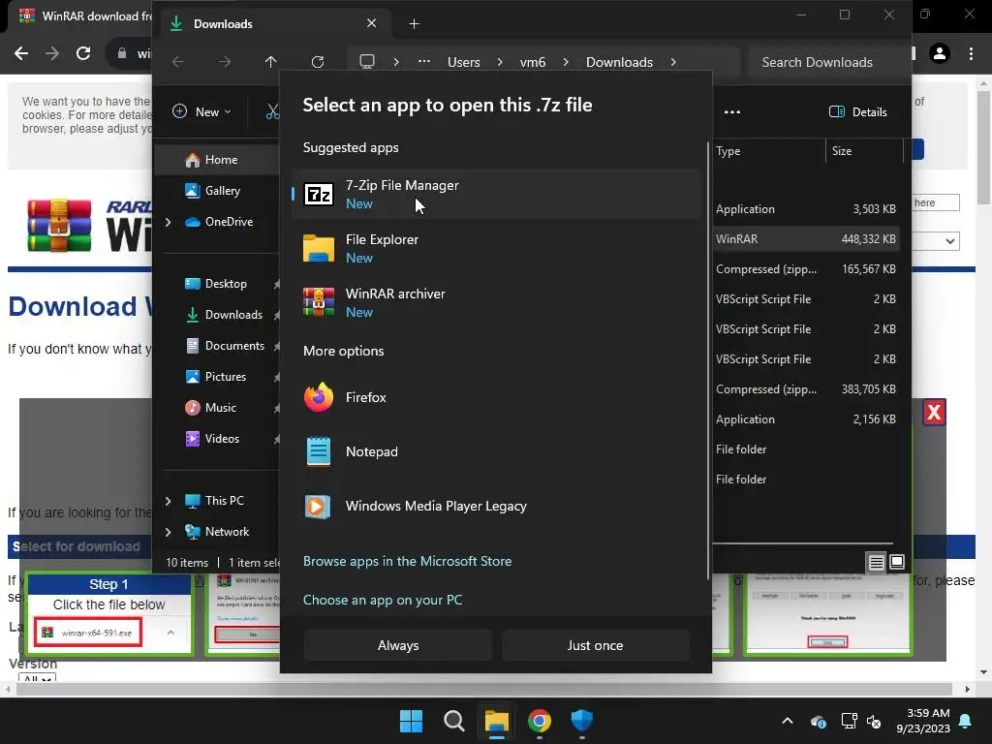
Task: Open Browse apps in the Microsoft Store
Action: tap(408, 561)
